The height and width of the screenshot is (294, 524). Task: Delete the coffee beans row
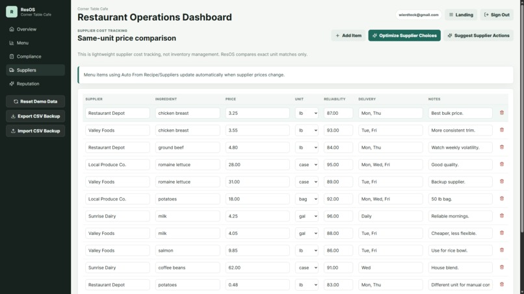tap(502, 267)
